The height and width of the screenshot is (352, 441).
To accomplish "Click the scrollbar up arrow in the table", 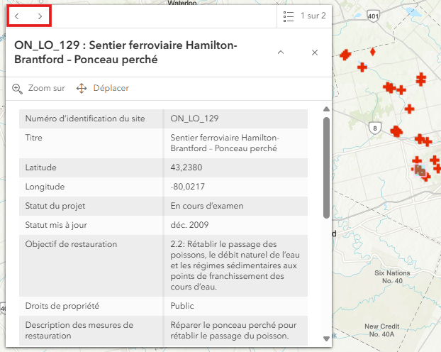I will pyautogui.click(x=325, y=109).
